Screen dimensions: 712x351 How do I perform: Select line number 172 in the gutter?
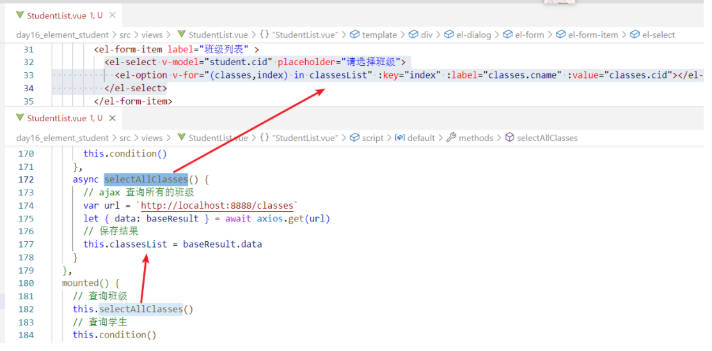pyautogui.click(x=26, y=179)
